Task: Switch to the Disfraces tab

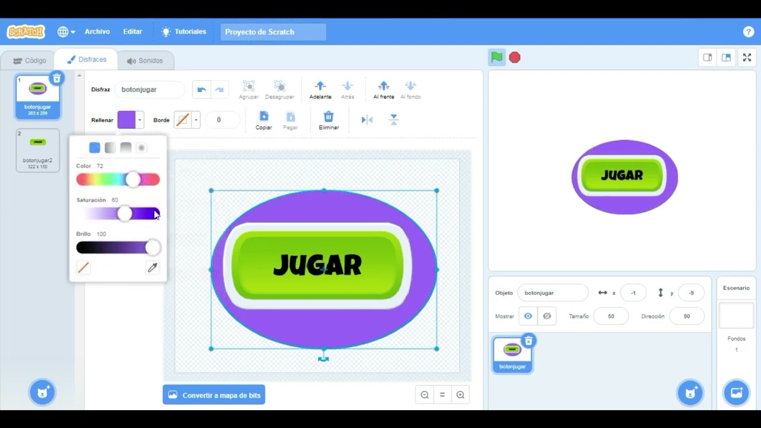Action: click(x=86, y=60)
